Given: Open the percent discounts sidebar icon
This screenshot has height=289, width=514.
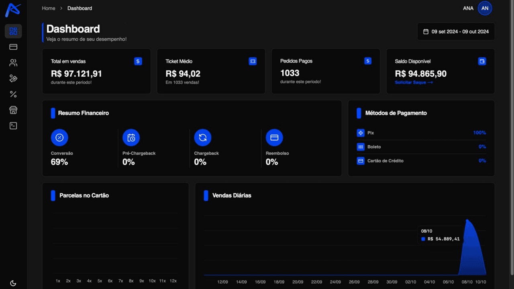Looking at the screenshot, I should click(13, 94).
